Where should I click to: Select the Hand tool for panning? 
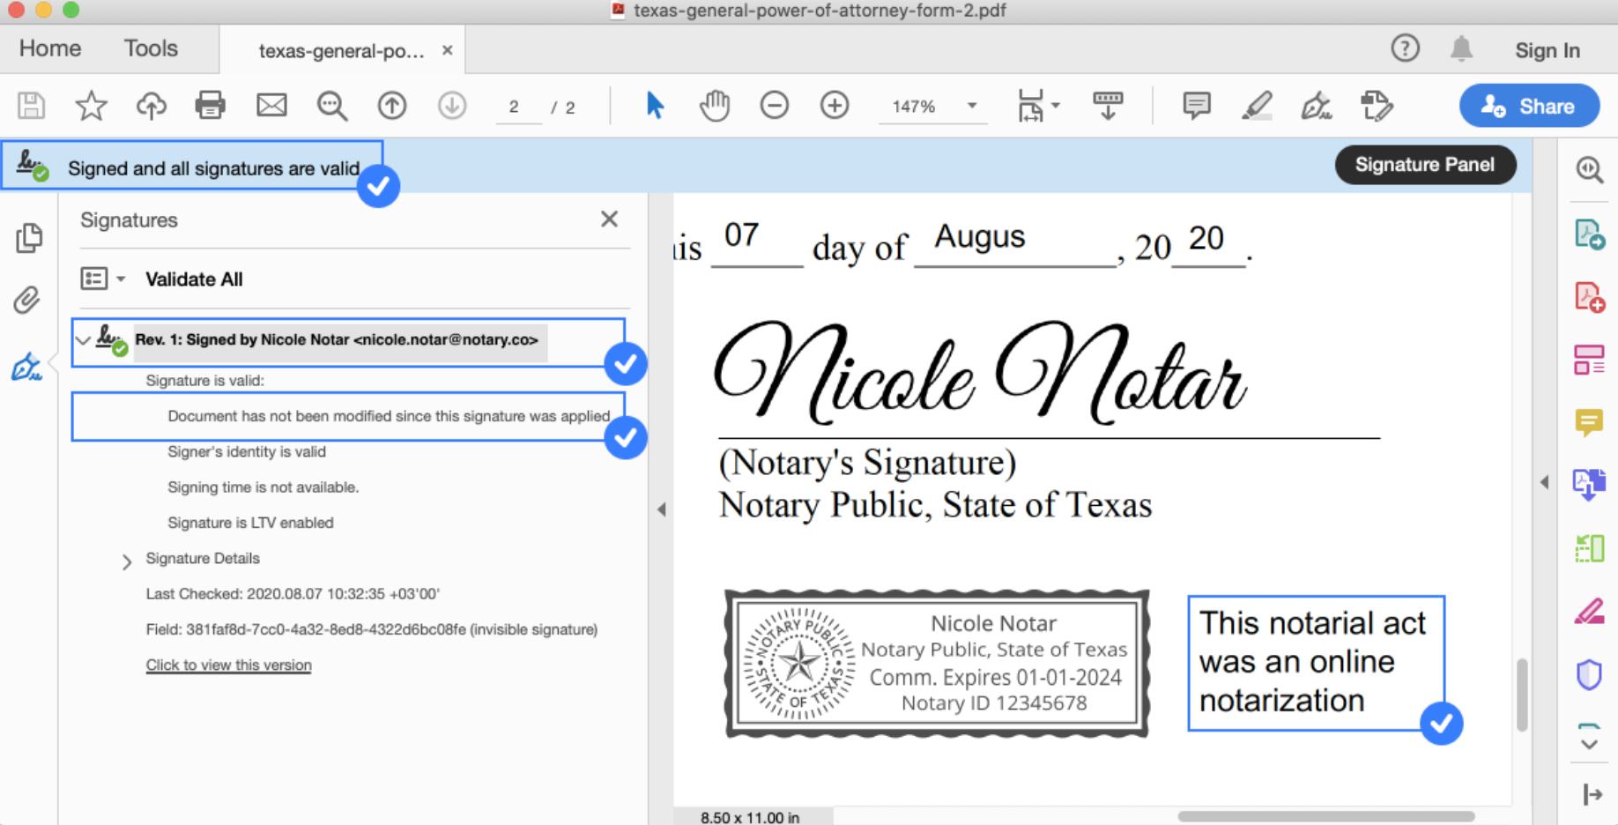pos(714,105)
